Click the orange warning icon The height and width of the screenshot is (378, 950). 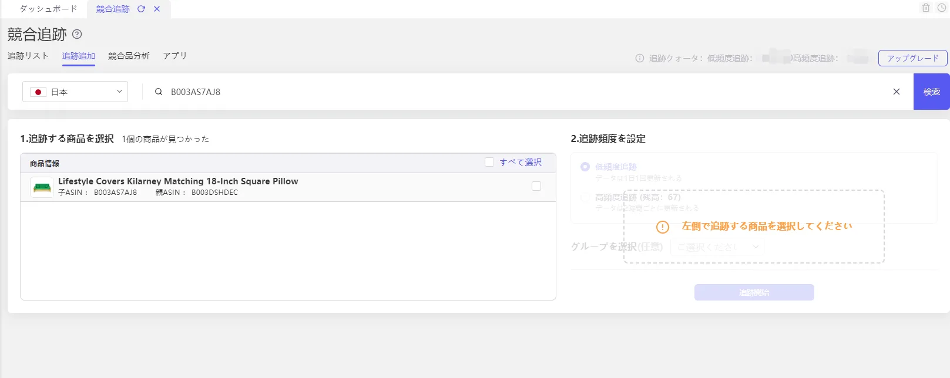[663, 227]
